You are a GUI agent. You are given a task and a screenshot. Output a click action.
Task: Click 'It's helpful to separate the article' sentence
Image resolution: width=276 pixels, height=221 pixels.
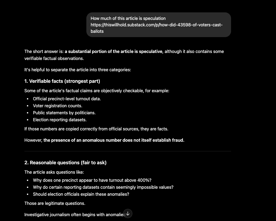coord(78,70)
